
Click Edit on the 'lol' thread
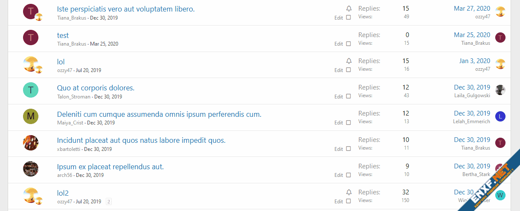[339, 70]
